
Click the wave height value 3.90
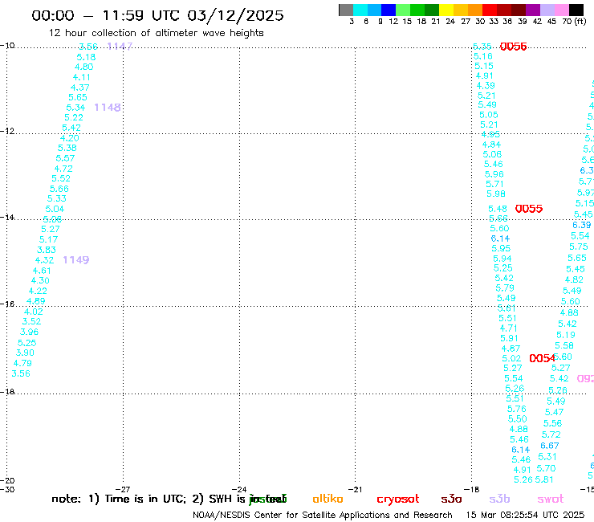[x=25, y=353]
